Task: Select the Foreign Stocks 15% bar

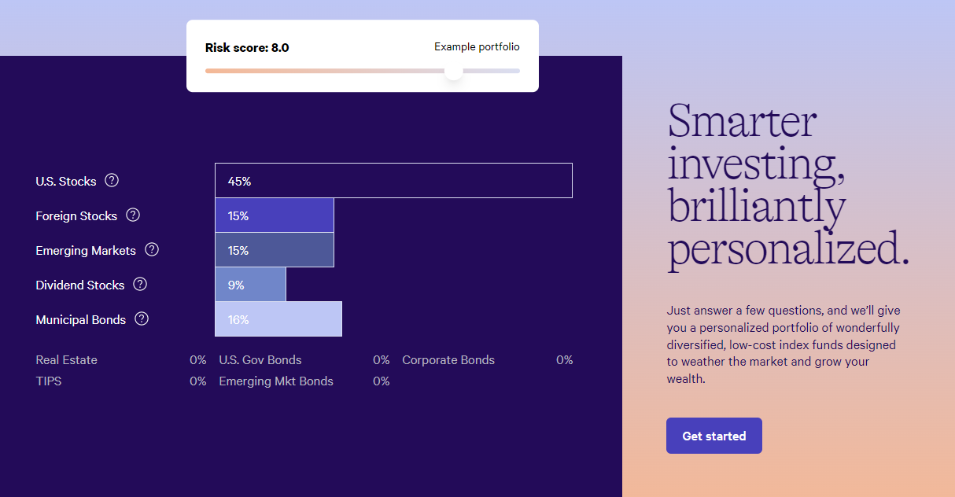Action: (x=275, y=215)
